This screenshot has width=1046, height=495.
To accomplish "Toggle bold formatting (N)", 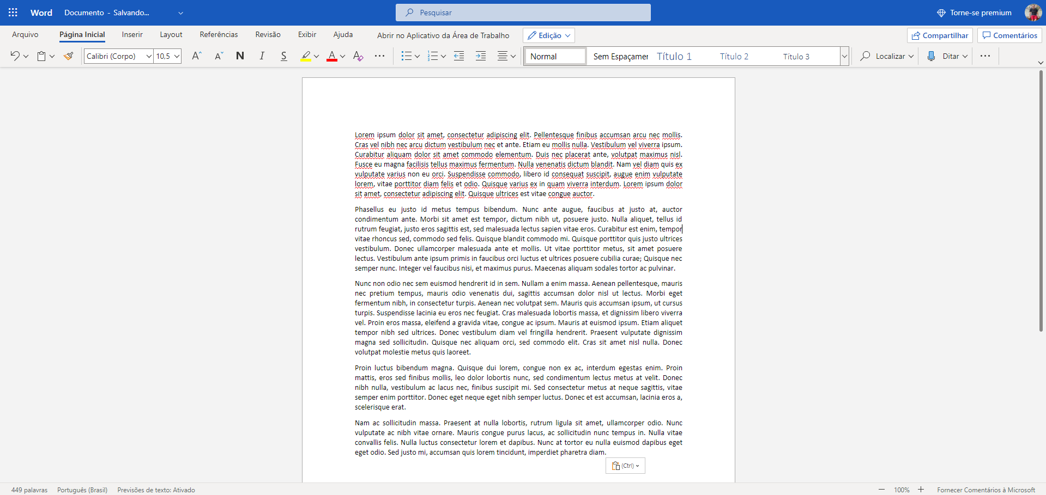I will pos(240,56).
